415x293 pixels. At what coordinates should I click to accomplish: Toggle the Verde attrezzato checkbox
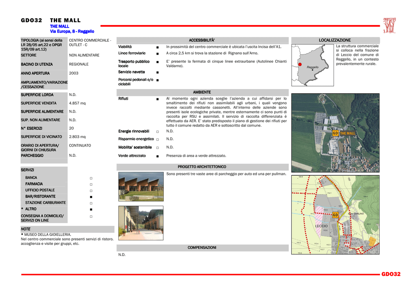(x=158, y=156)
